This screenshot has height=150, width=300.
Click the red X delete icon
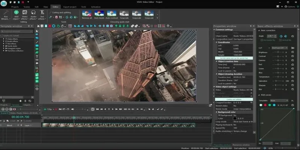50,26
